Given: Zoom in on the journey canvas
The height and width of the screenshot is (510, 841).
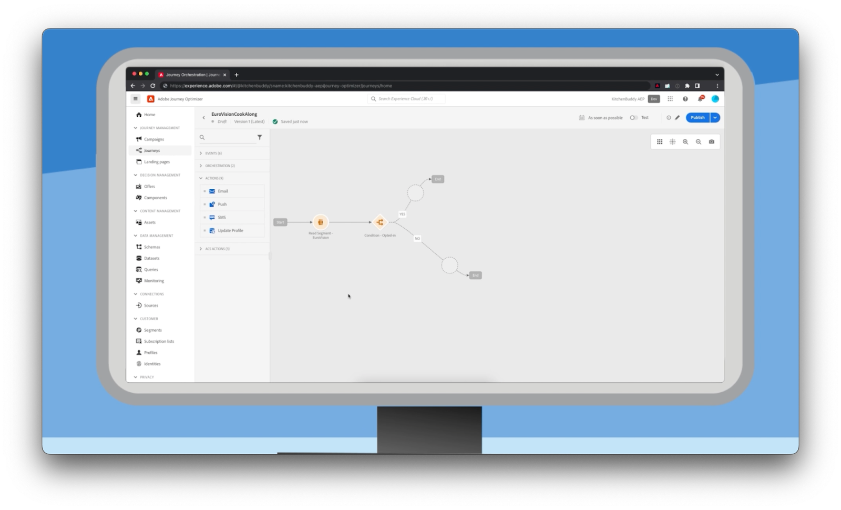Looking at the screenshot, I should point(685,142).
